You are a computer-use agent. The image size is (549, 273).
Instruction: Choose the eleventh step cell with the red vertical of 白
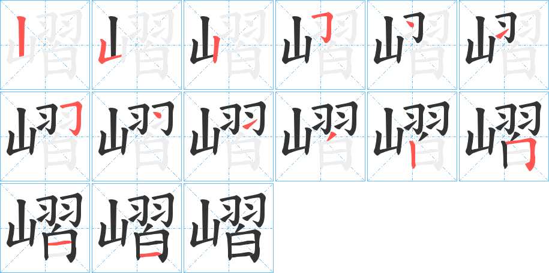[x=412, y=136]
